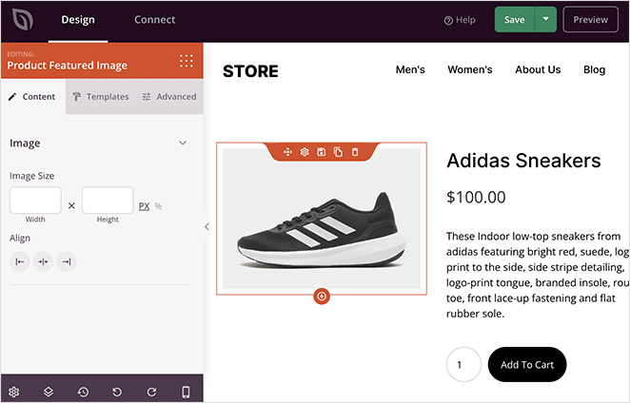This screenshot has width=630, height=403.
Task: Undo the last change
Action: [117, 392]
